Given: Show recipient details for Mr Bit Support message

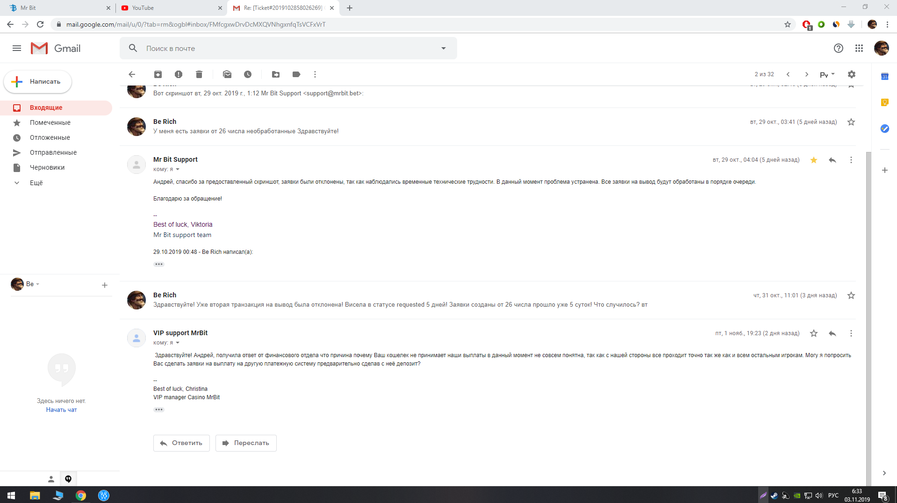Looking at the screenshot, I should point(178,169).
